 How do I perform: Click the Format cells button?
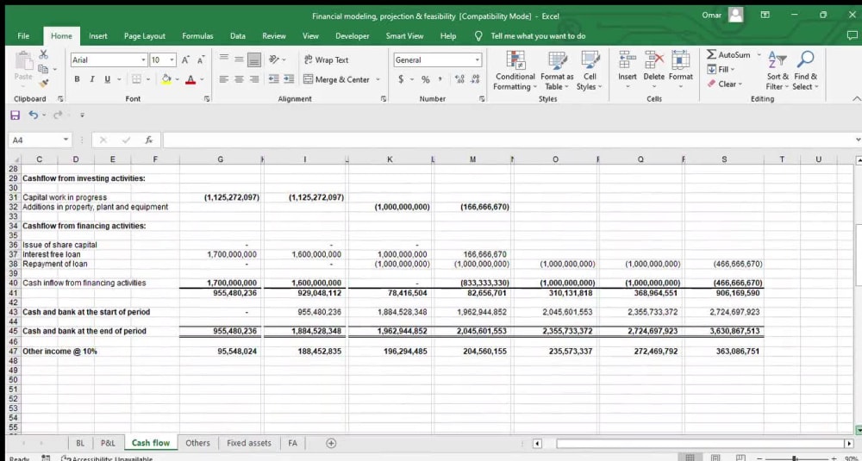pos(681,71)
